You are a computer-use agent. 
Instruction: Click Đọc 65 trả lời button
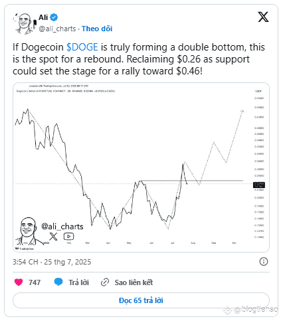coord(141,300)
